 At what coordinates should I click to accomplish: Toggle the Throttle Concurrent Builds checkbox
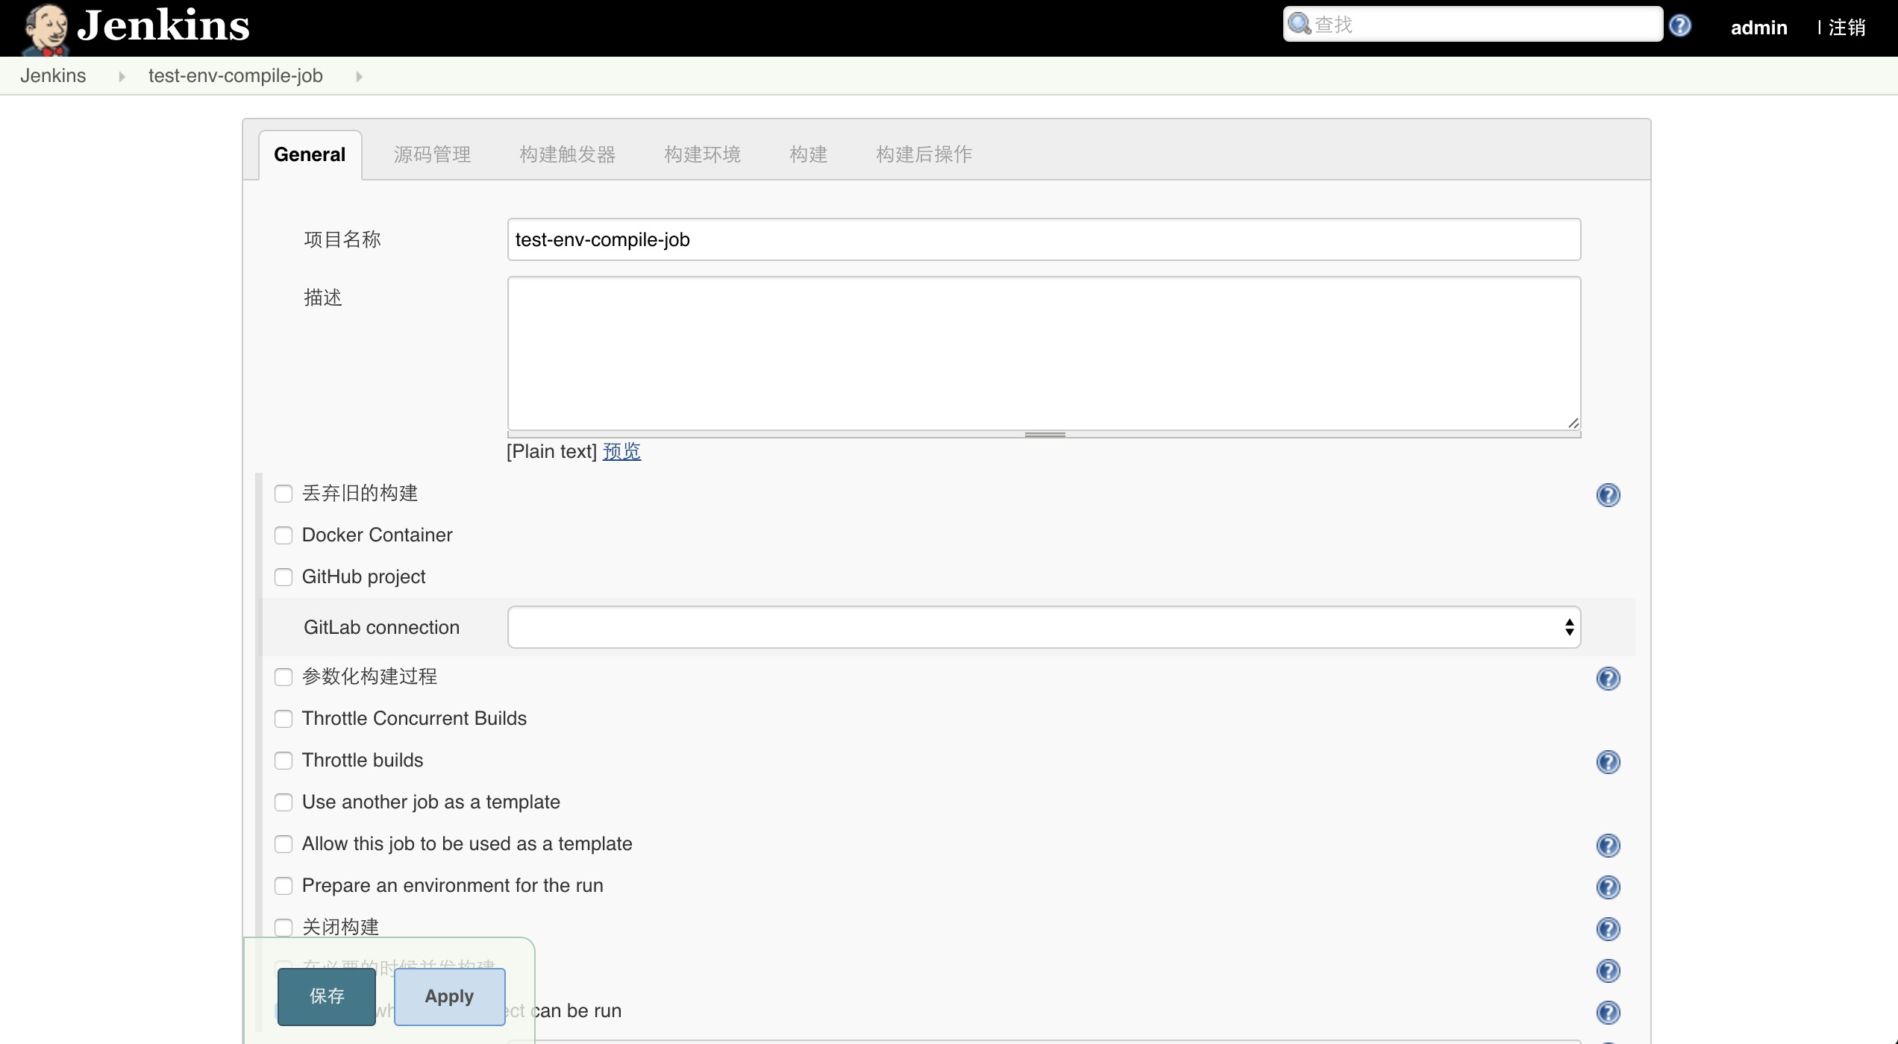(x=283, y=717)
